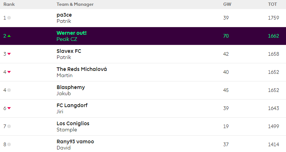Click the red down arrow on rank 6

(x=9, y=108)
